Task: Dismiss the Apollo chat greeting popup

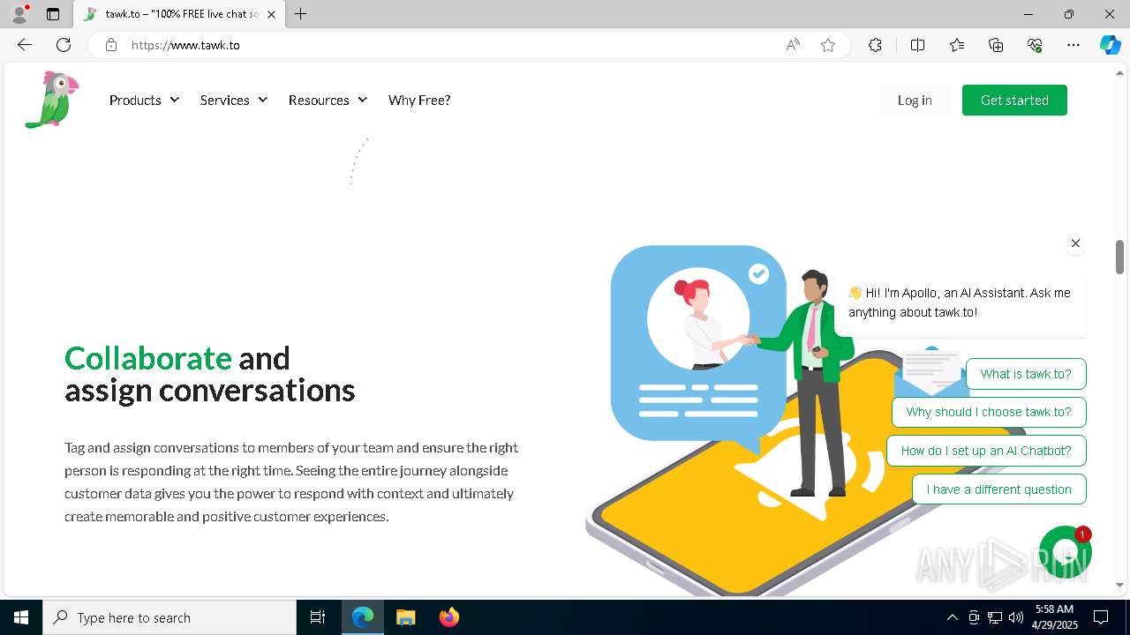Action: [x=1075, y=243]
